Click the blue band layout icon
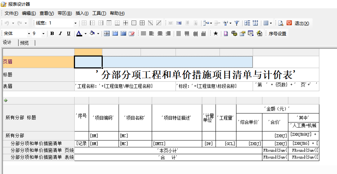This screenshot has width=337, height=174. (115, 34)
